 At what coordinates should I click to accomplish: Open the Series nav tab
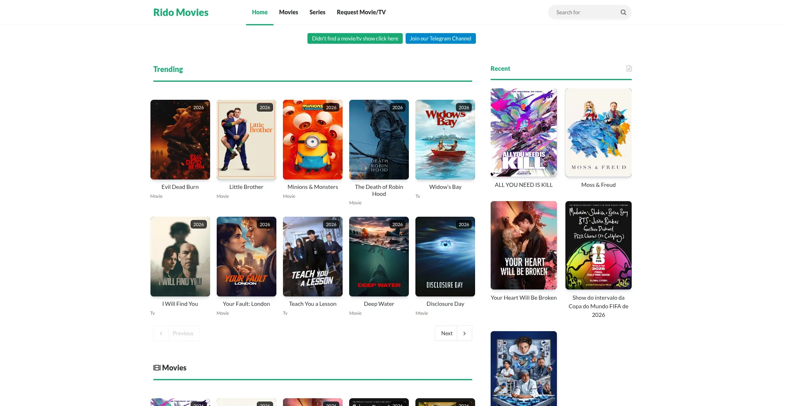click(x=317, y=12)
